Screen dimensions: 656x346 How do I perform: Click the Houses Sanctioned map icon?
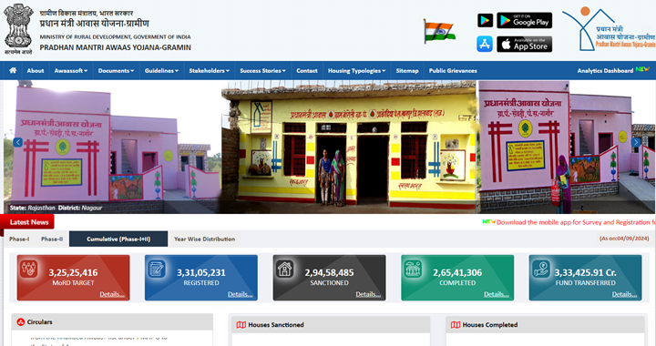click(241, 325)
